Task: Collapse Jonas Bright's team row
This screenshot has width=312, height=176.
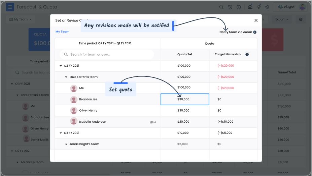Action: pyautogui.click(x=66, y=144)
